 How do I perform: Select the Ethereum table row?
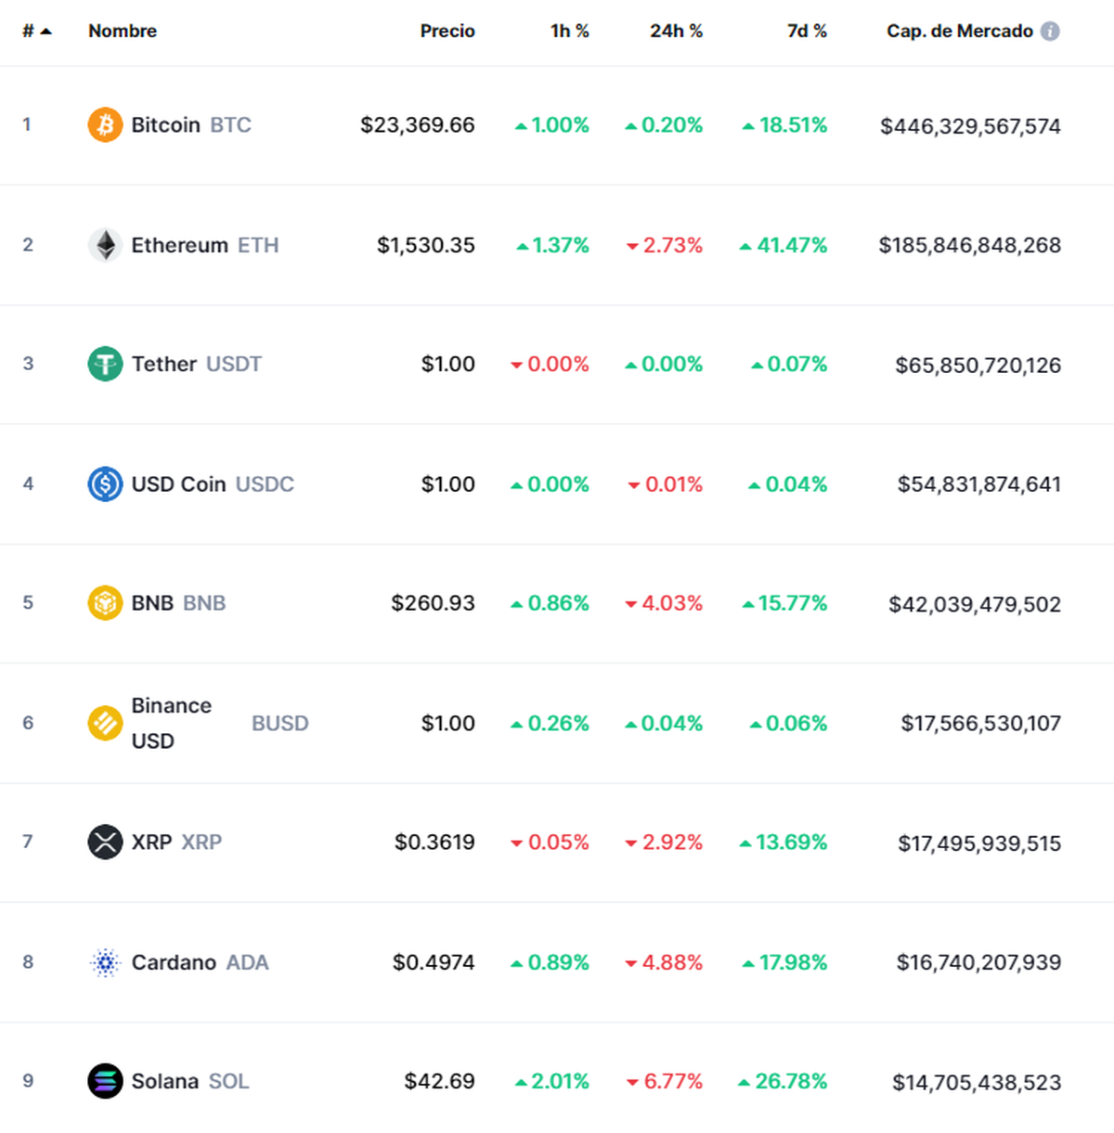(557, 245)
